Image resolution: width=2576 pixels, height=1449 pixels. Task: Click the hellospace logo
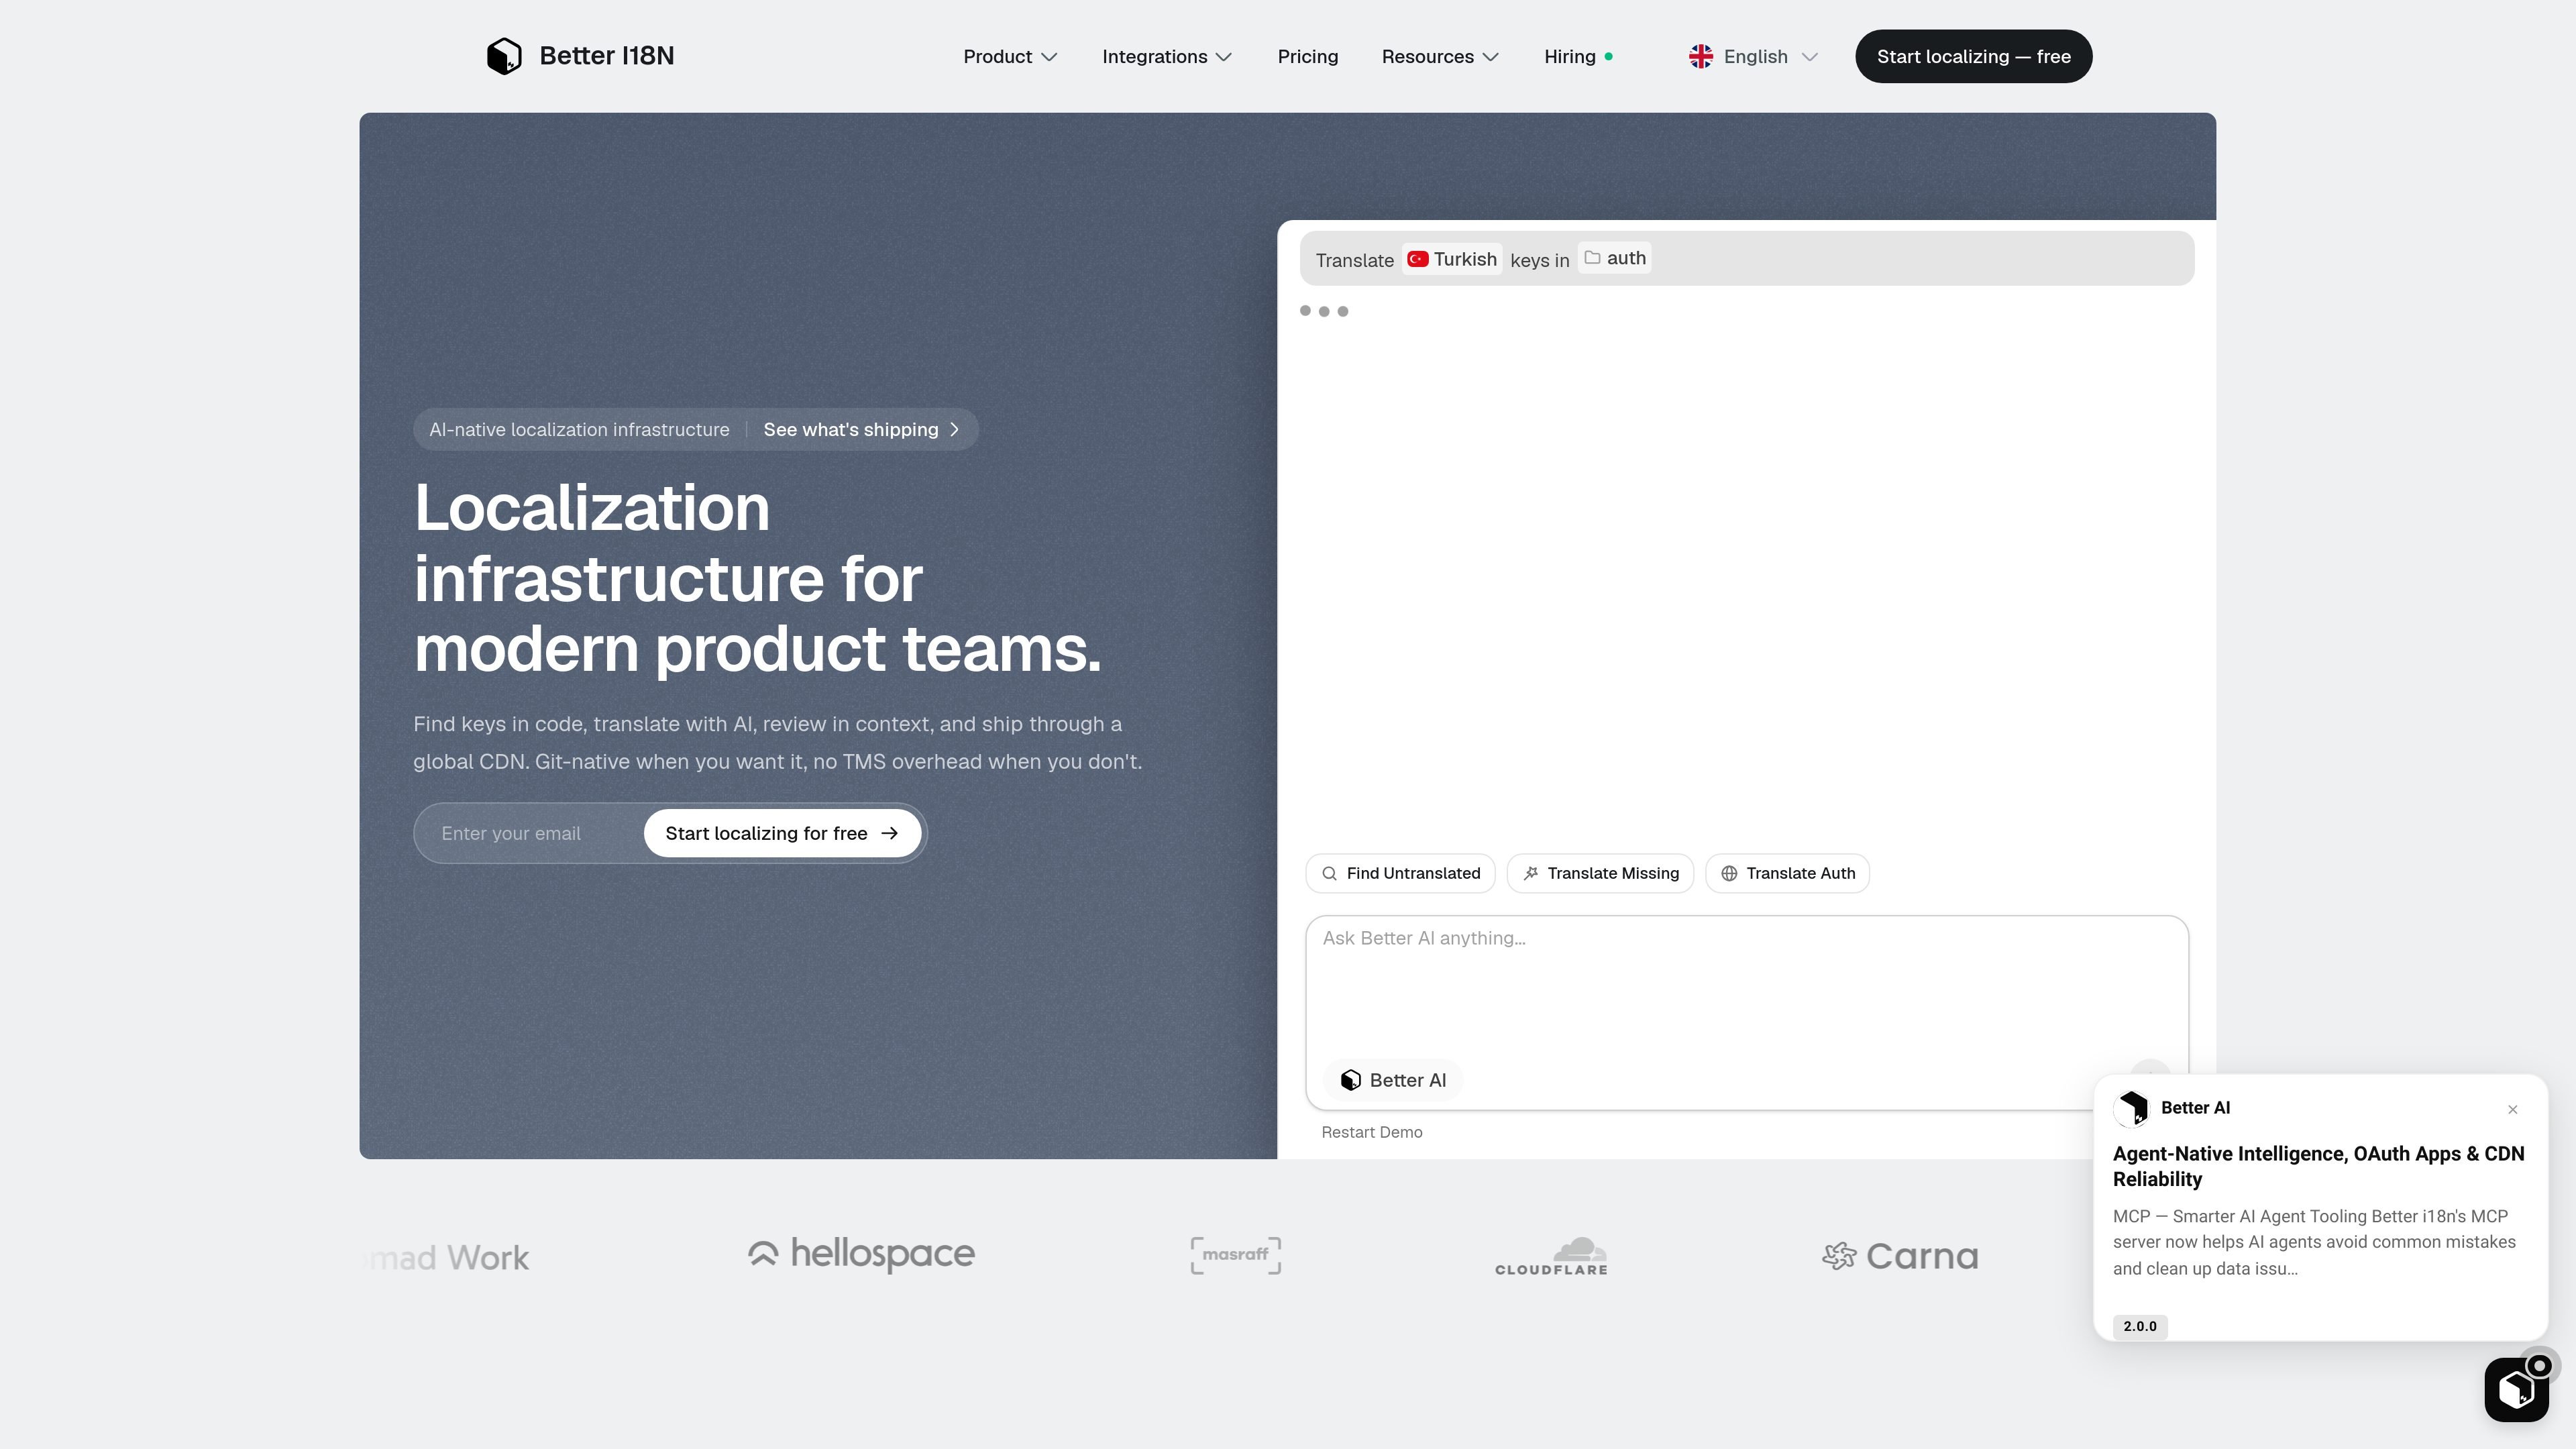pyautogui.click(x=861, y=1255)
